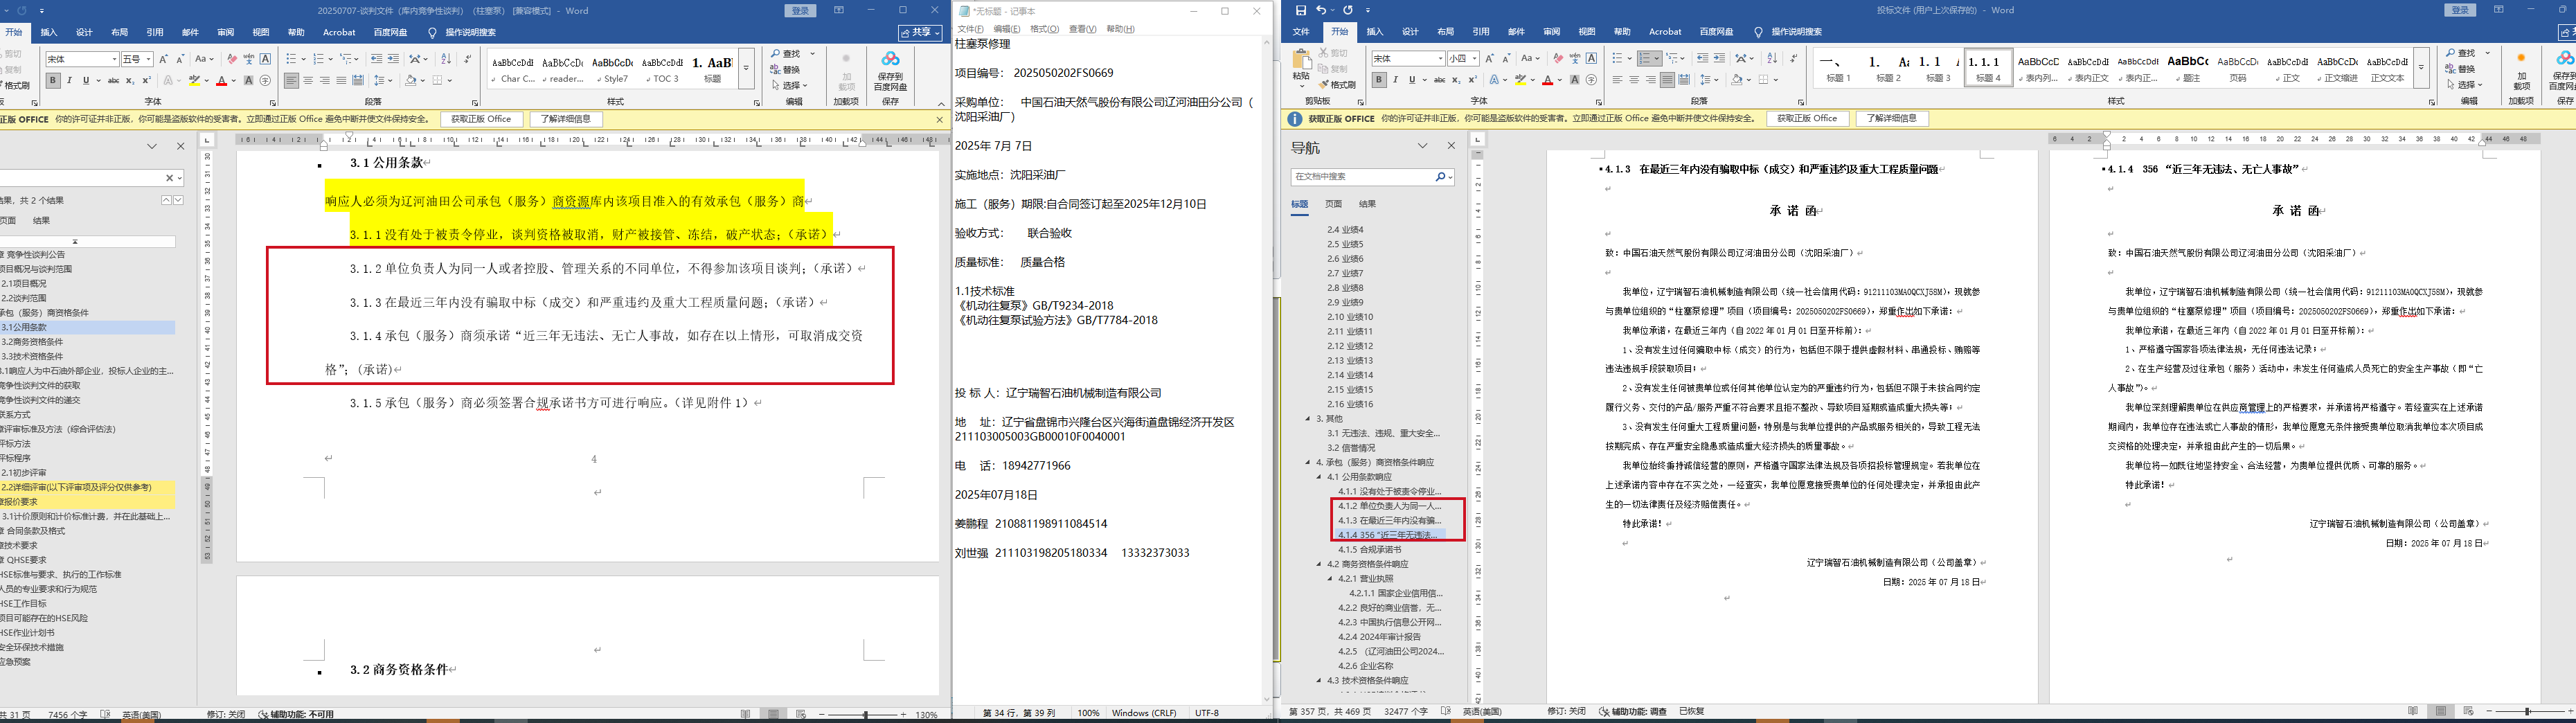Switch to the 页面 tab in the right navigation pane
2576x723 pixels.
[1334, 204]
